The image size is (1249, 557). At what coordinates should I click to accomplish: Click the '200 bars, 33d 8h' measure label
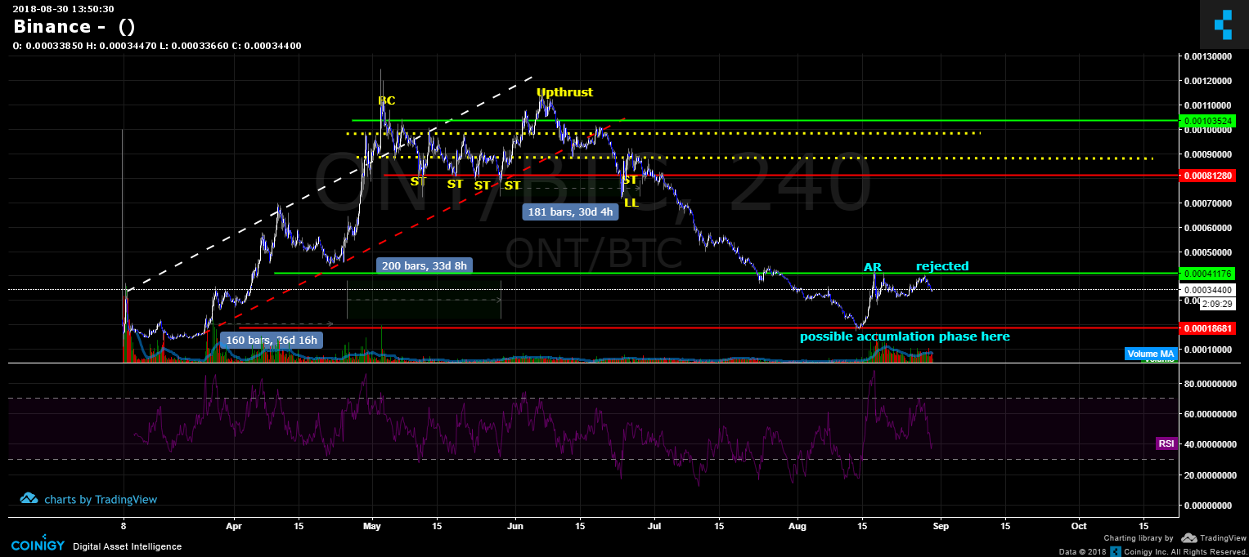click(425, 265)
